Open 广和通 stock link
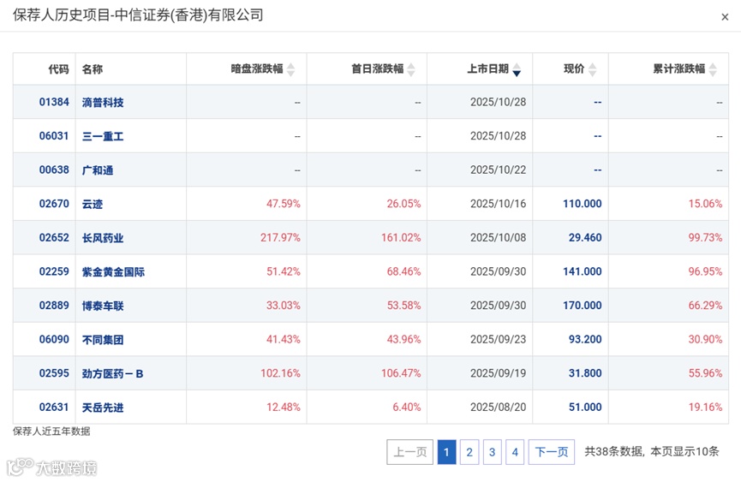 click(x=98, y=170)
